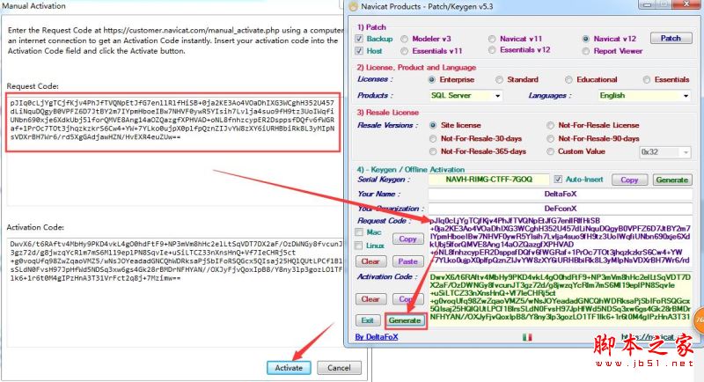Click the Generate button beside Exit
This screenshot has width=704, height=382.
click(405, 320)
